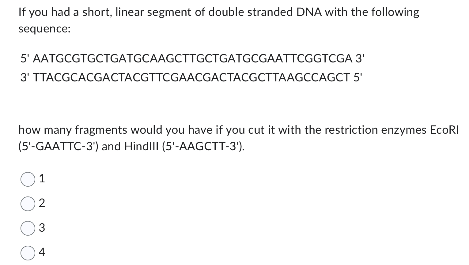Click the 5' DNA strand sequence text
Screen dimensions: 469x265
(x=192, y=58)
